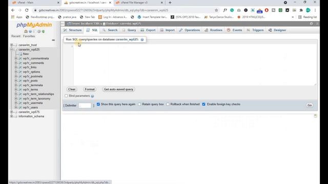Viewport: 328px width, 184px height.
Task: Click the help icon next to Run SQL query
Action: [x=142, y=39]
